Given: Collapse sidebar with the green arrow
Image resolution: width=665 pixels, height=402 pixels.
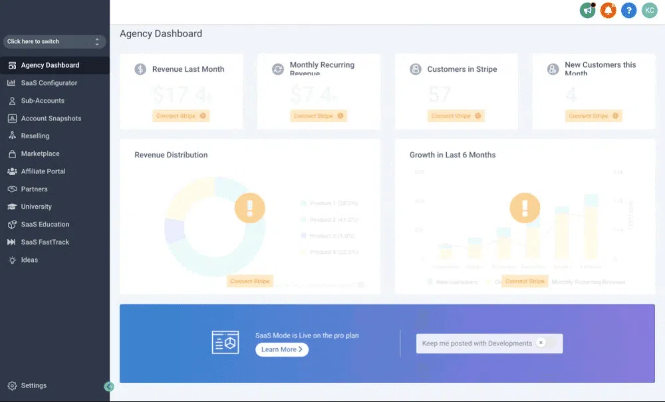Looking at the screenshot, I should pyautogui.click(x=109, y=386).
